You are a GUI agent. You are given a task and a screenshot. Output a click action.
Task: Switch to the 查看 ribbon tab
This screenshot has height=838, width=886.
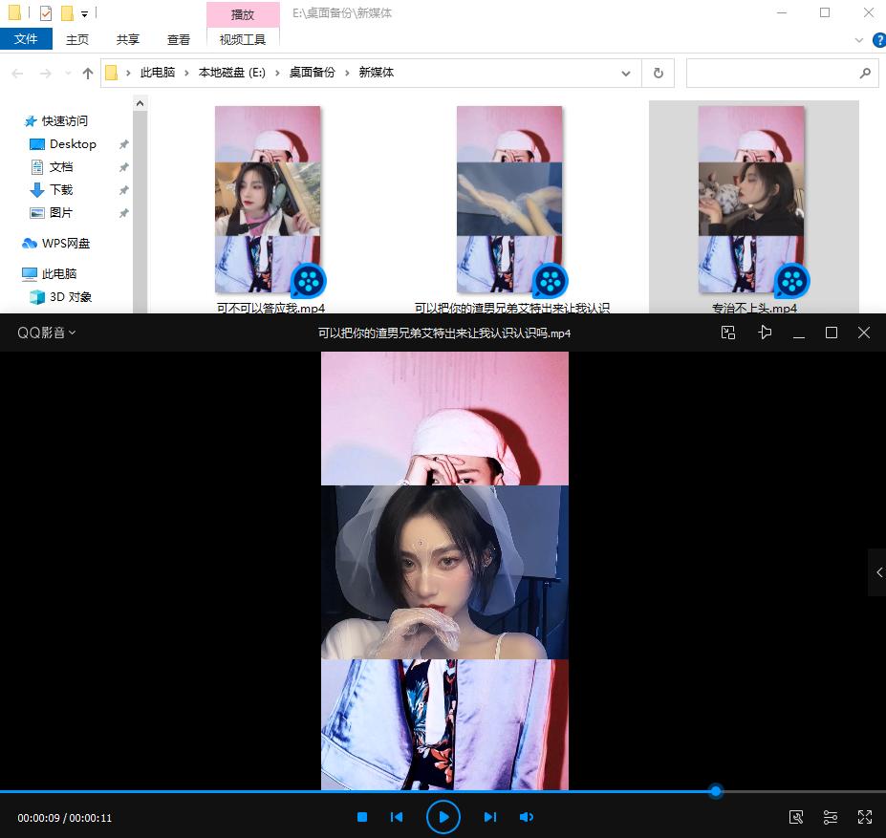(x=178, y=39)
